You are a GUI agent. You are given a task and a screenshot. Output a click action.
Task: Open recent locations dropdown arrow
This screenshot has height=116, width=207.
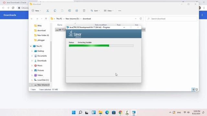coord(42,19)
